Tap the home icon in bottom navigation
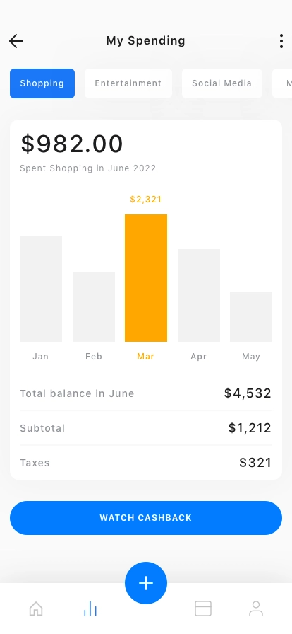 pos(36,608)
